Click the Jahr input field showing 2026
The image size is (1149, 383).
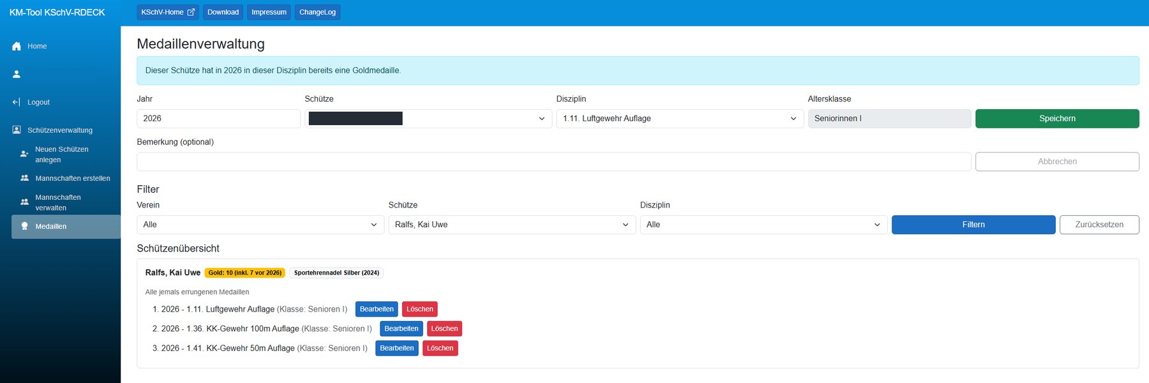[218, 119]
